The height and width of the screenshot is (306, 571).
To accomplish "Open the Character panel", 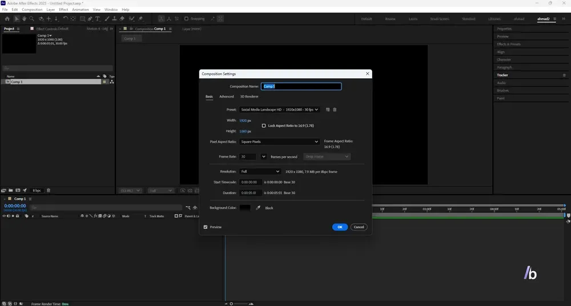I will (x=504, y=59).
